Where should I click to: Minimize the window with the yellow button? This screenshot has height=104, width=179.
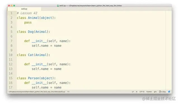[12, 6]
